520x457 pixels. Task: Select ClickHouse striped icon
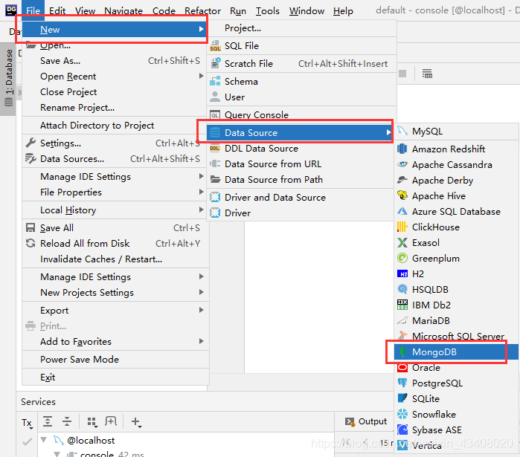(x=402, y=227)
